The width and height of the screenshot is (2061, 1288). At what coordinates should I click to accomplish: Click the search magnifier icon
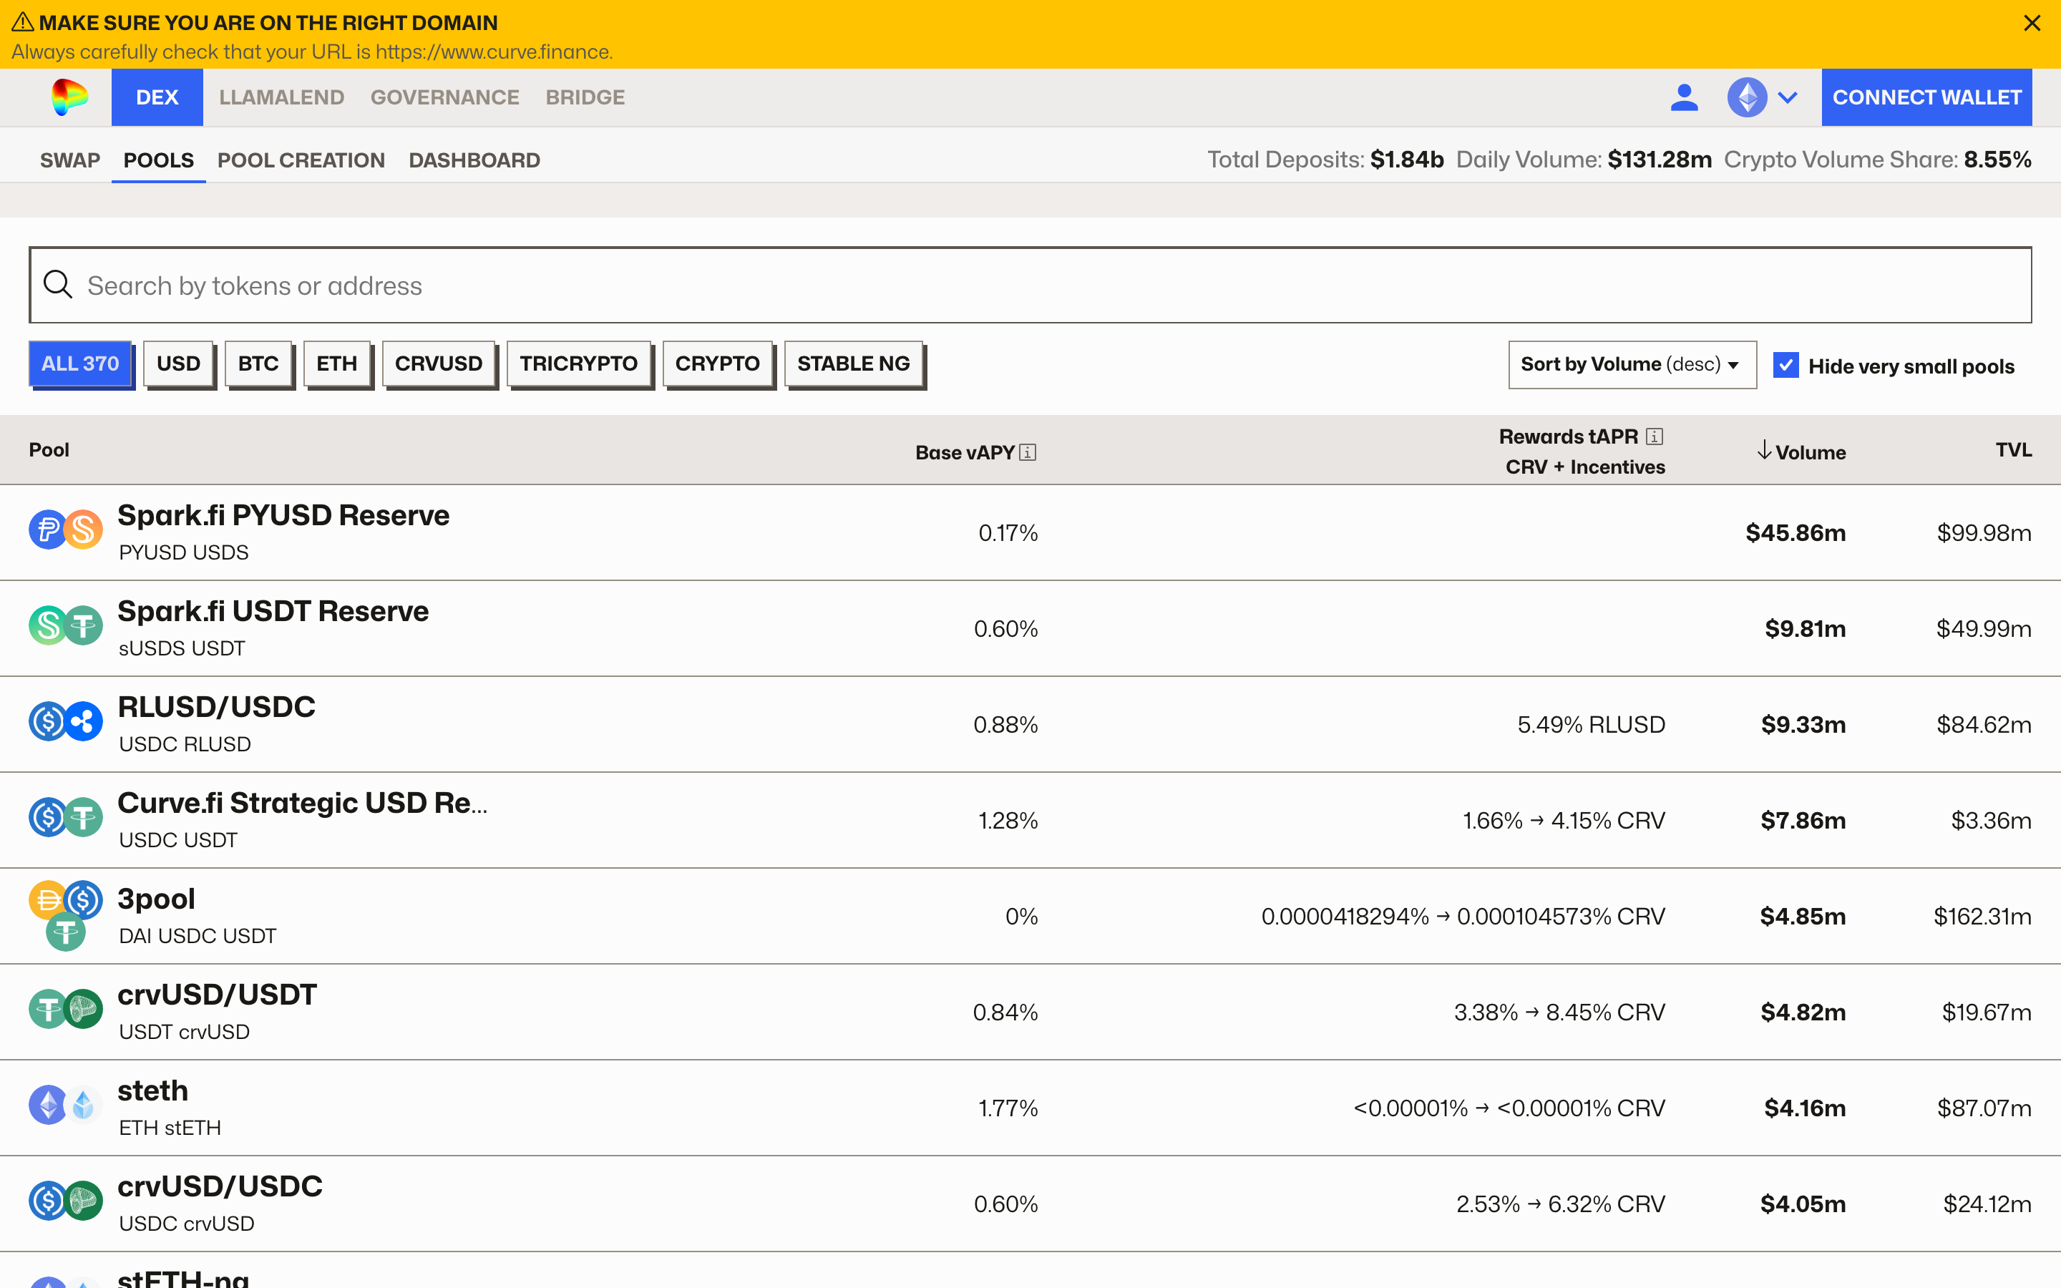click(x=58, y=285)
